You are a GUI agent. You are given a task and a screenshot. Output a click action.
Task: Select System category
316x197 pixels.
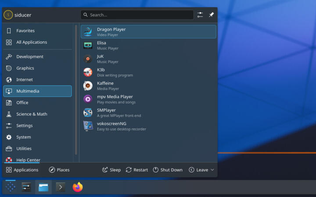click(37, 137)
